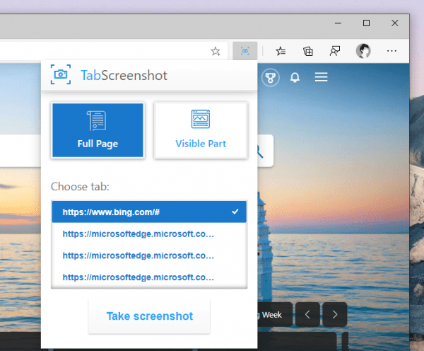Open the feedback person icon
The image size is (424, 351).
[x=335, y=51]
